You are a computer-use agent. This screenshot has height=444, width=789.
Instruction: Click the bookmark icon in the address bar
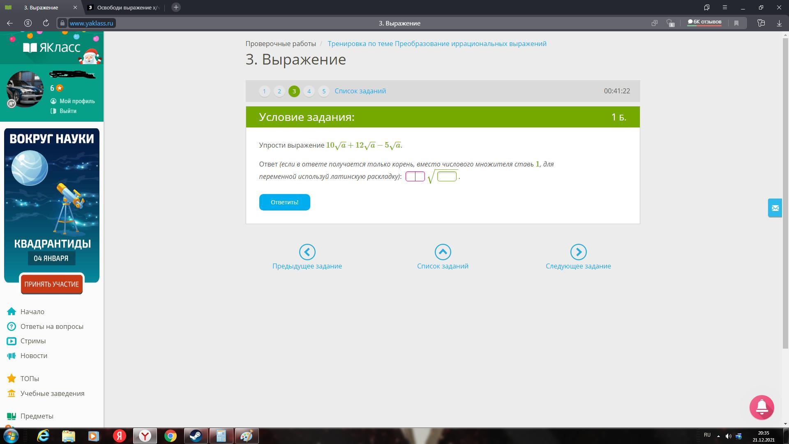click(x=736, y=23)
